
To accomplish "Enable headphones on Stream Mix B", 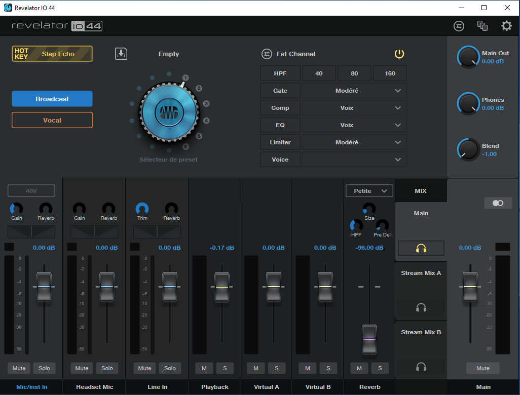I will coord(421,367).
